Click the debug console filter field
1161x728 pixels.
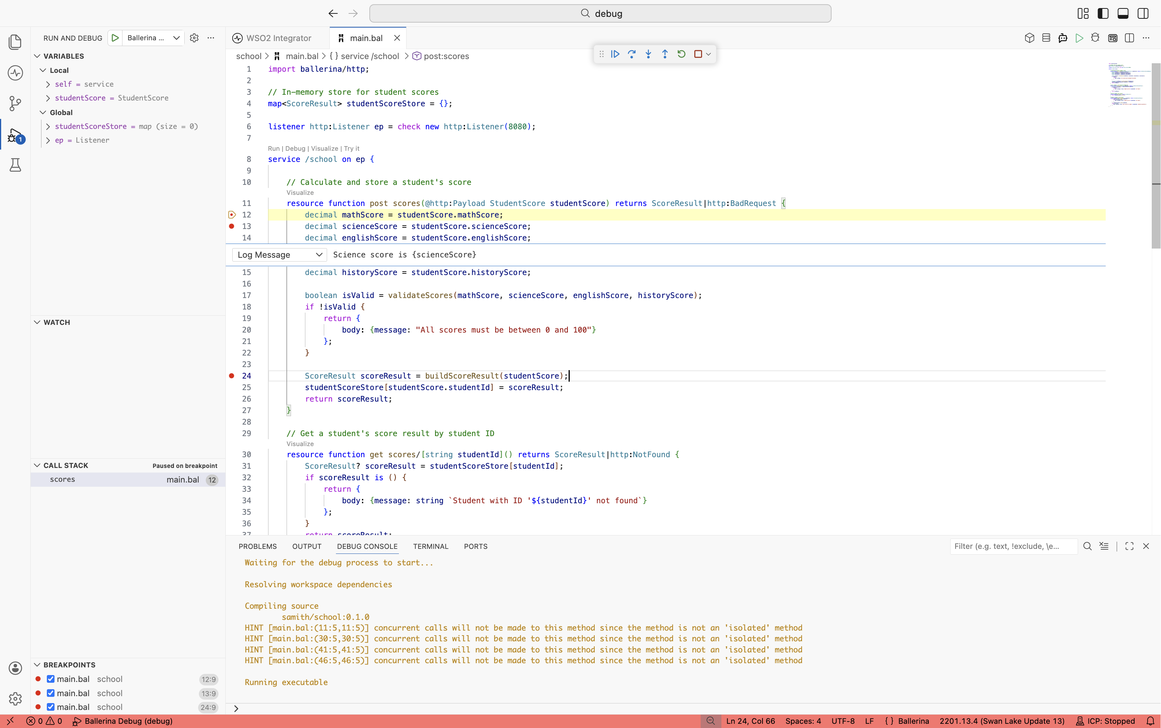point(1014,546)
